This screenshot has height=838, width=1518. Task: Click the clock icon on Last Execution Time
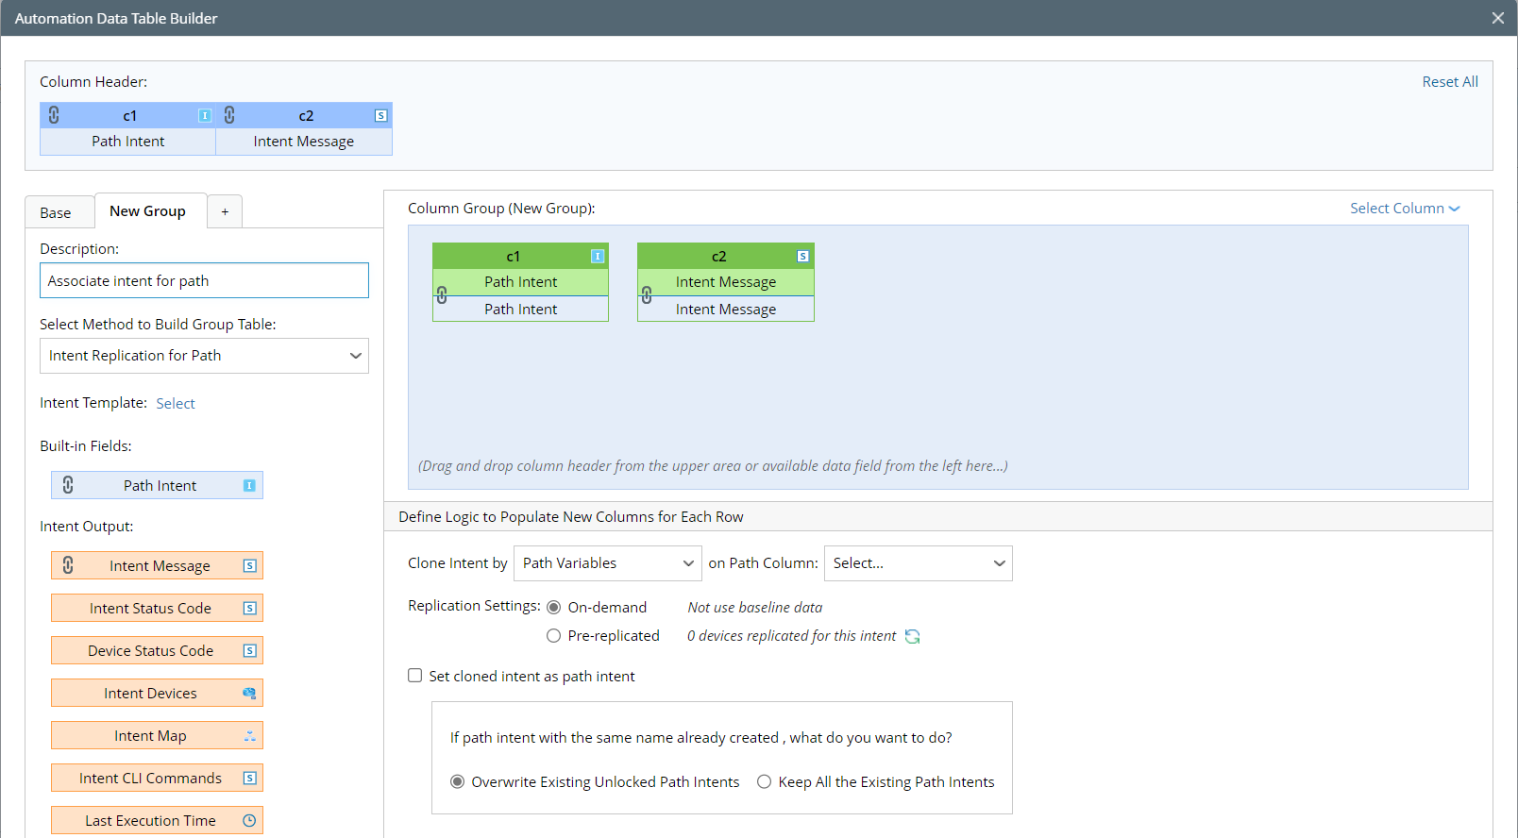(249, 821)
